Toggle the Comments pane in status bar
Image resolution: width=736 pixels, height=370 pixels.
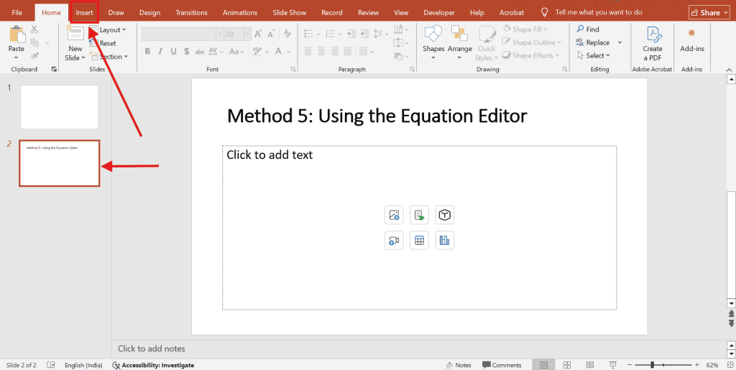(502, 365)
